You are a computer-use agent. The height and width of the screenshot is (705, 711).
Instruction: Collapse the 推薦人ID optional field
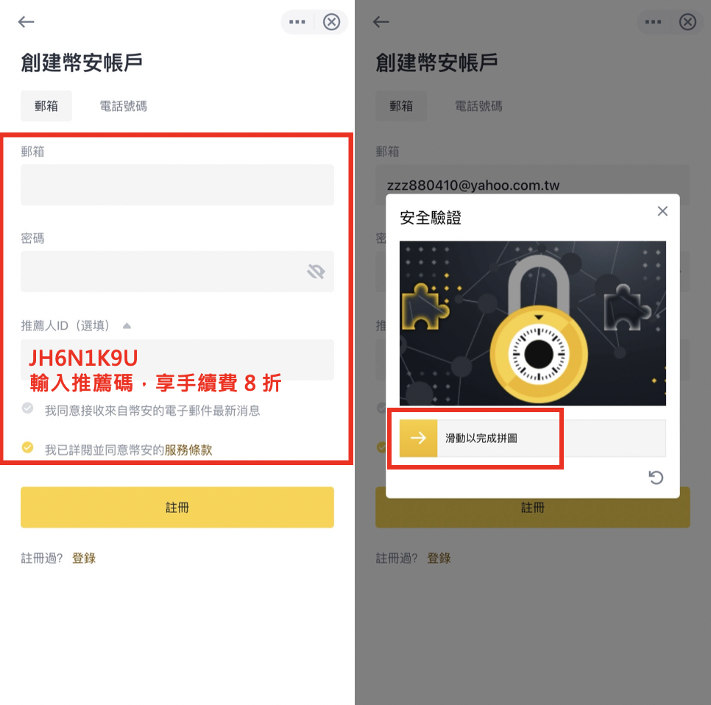coord(127,325)
